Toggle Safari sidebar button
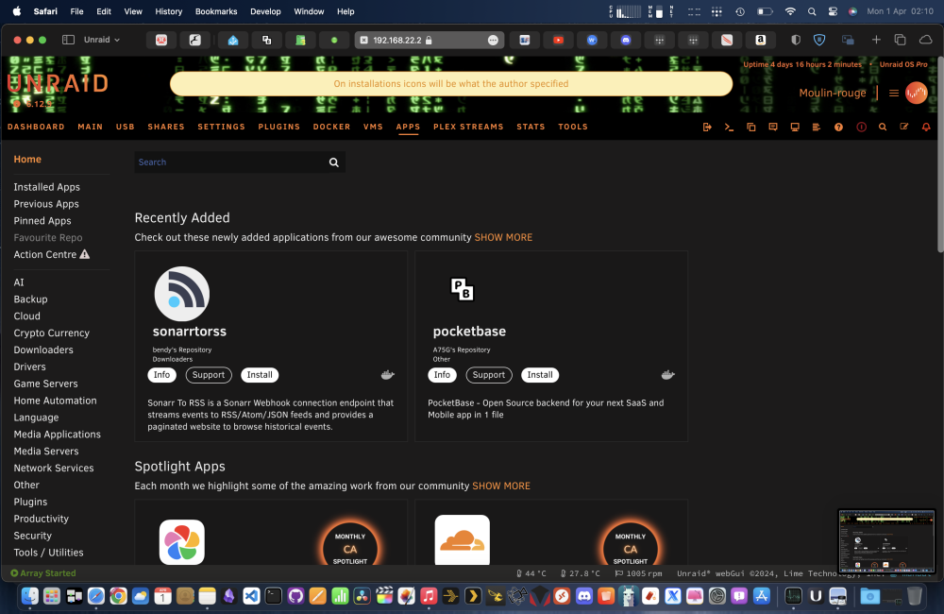 pyautogui.click(x=69, y=40)
